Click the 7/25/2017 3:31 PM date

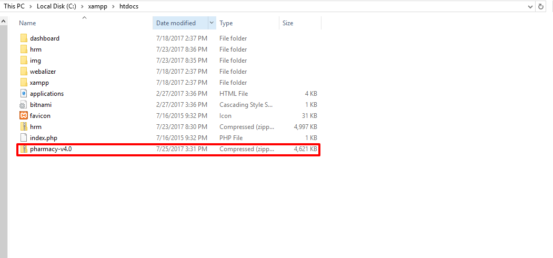coord(182,150)
